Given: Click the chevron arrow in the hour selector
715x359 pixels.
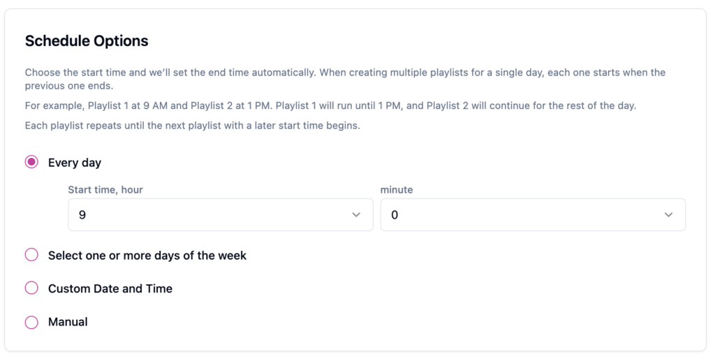Looking at the screenshot, I should coord(356,215).
